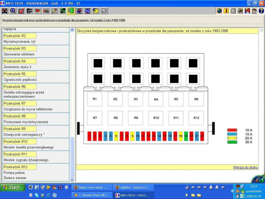Open Word icon in quick launch bar
This screenshot has width=265, height=199.
[x=61, y=187]
